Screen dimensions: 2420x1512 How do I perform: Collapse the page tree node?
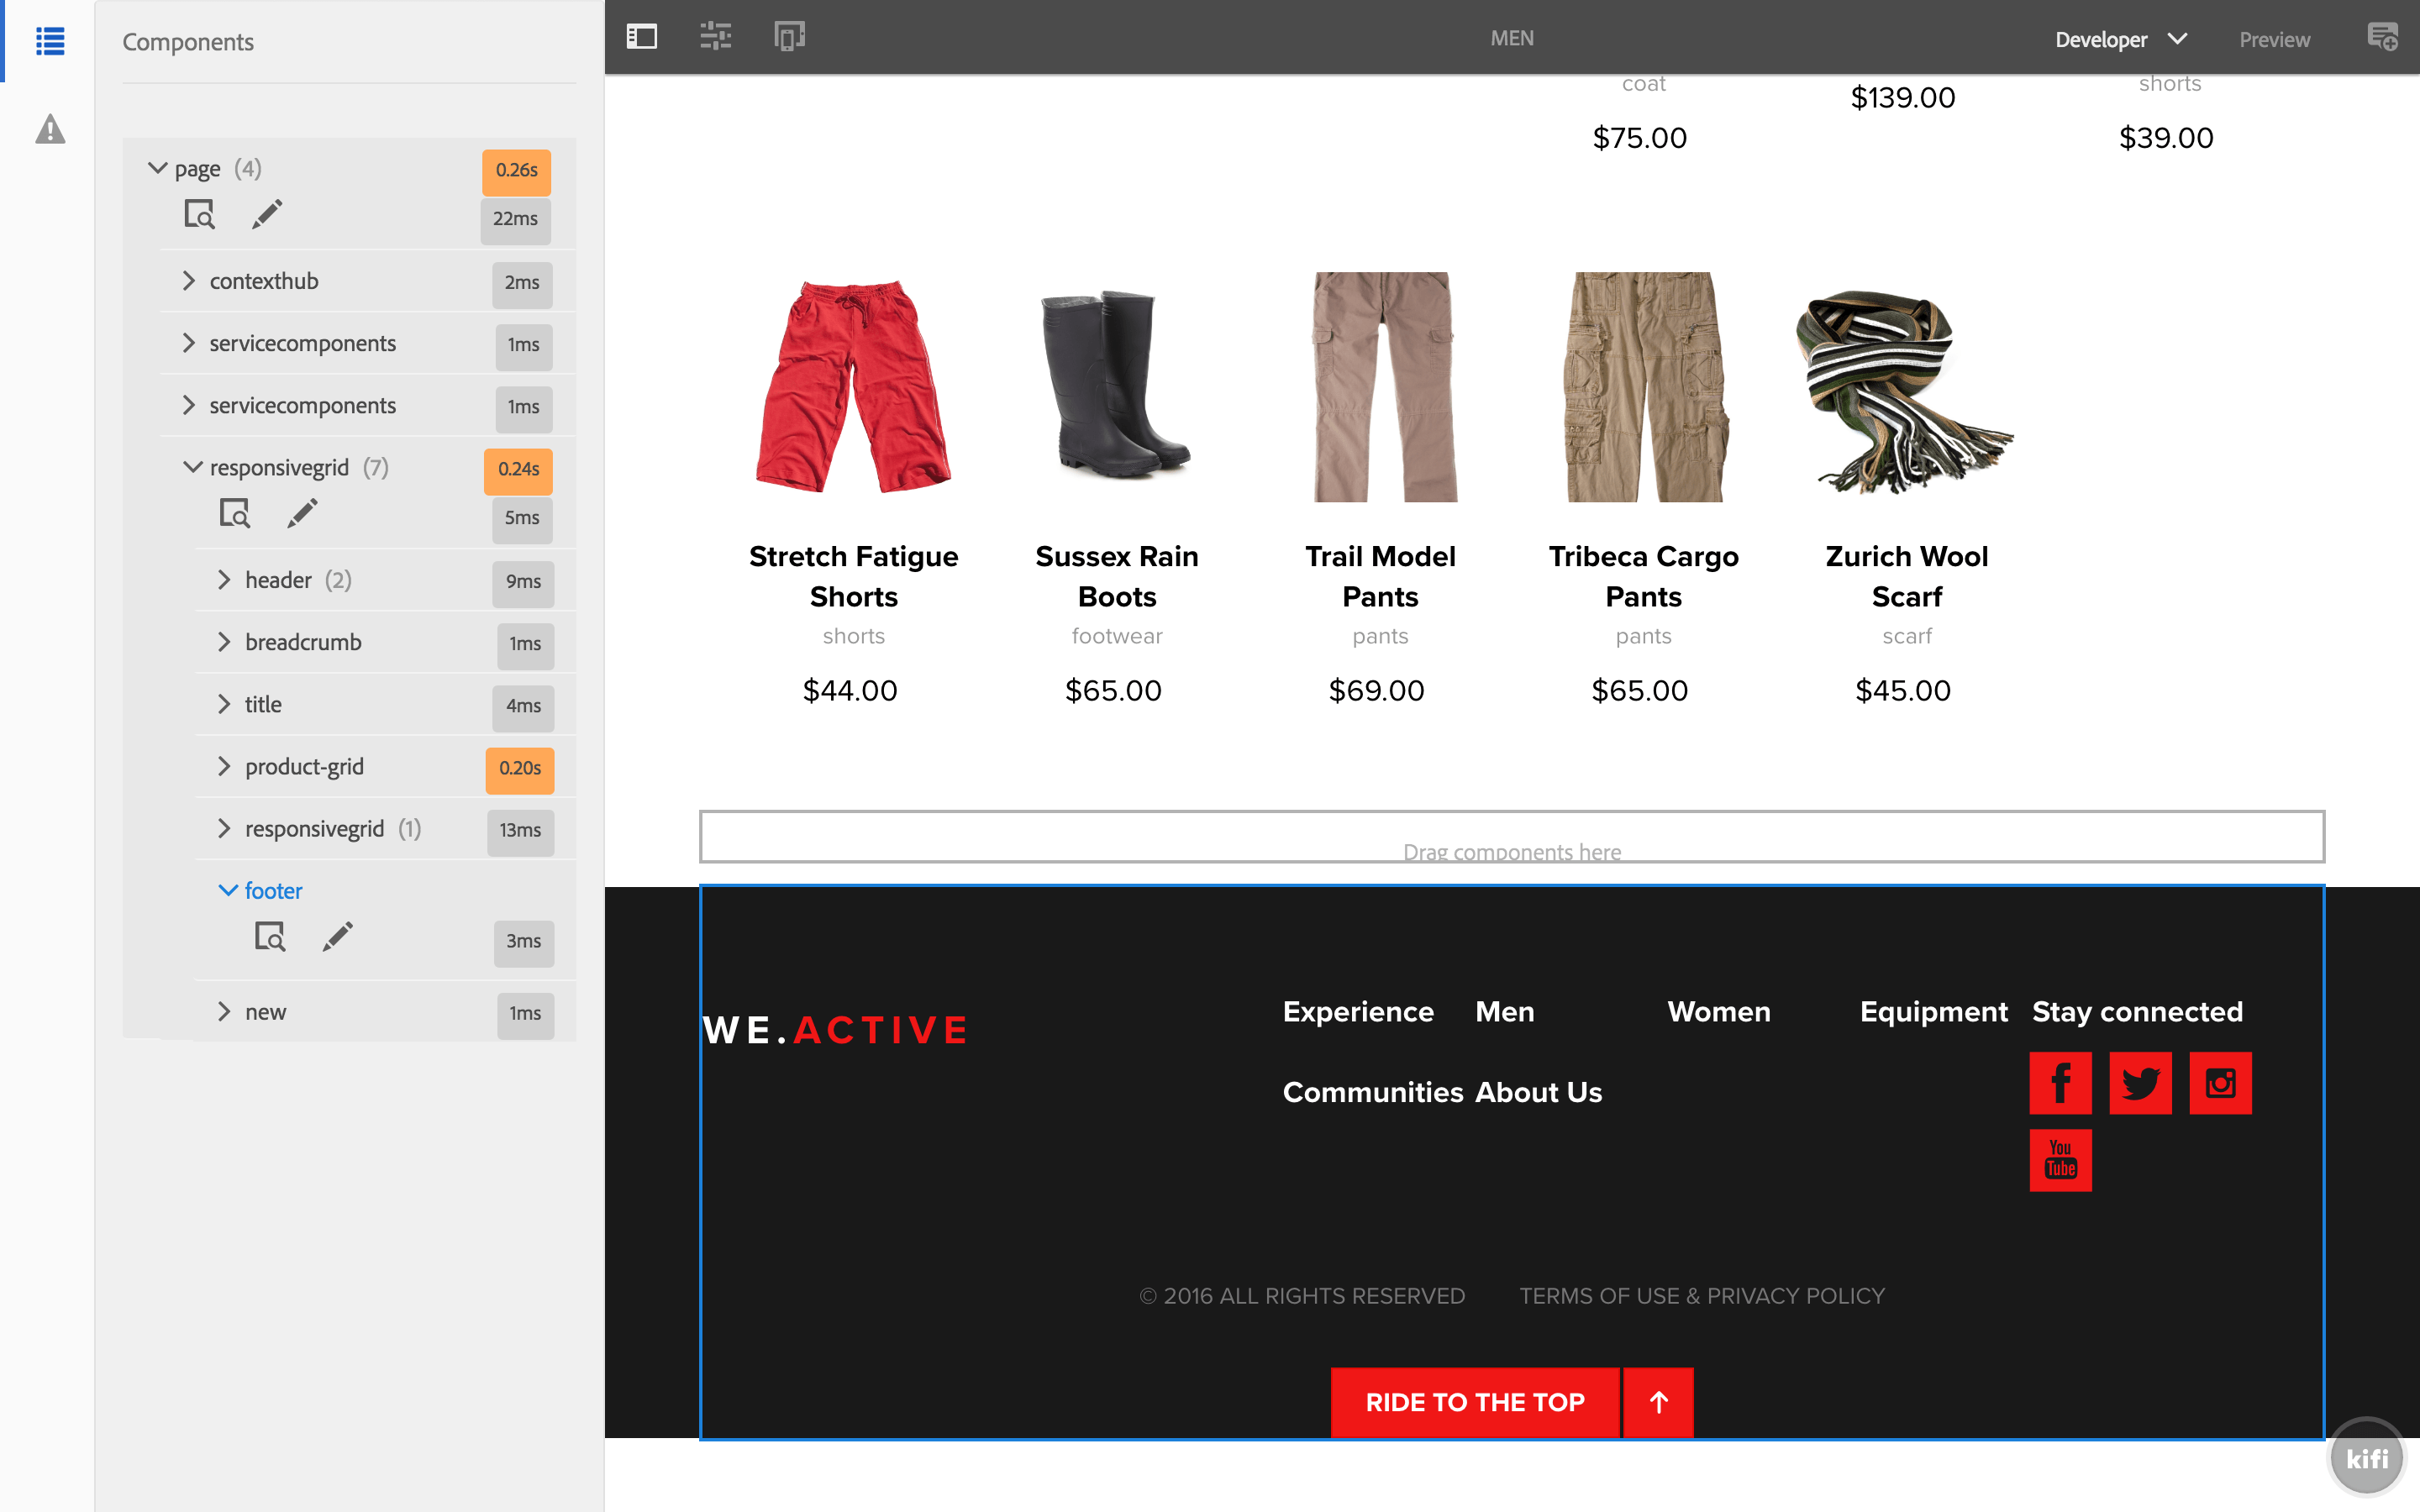pos(157,168)
